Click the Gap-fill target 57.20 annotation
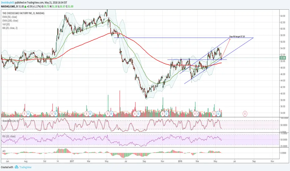290x171 pixels. (237, 37)
